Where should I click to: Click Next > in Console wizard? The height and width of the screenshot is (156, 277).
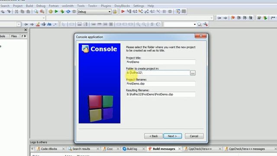tap(172, 136)
